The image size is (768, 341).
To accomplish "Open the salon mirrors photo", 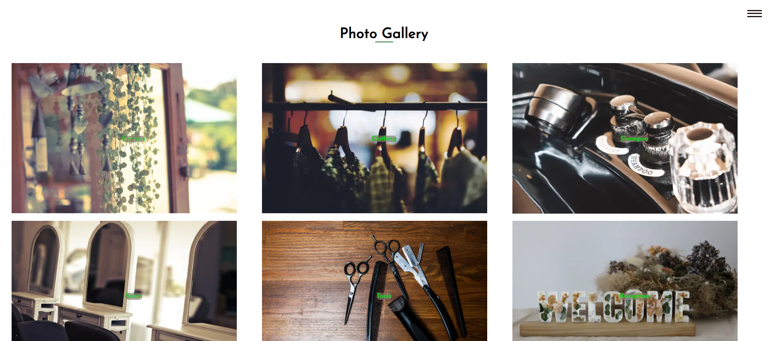I will [x=124, y=281].
